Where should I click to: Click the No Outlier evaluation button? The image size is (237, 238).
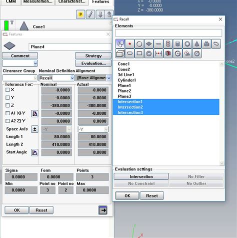[196, 183]
